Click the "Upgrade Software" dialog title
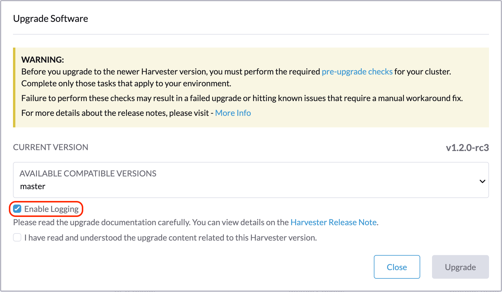The height and width of the screenshot is (292, 502). pyautogui.click(x=50, y=18)
